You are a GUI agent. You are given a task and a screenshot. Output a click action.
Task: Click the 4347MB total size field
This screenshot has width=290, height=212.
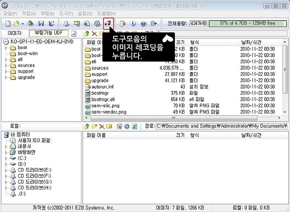point(199,23)
